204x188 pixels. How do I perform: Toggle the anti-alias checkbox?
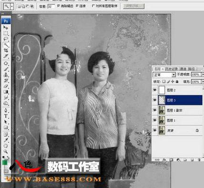pyautogui.click(x=59, y=6)
